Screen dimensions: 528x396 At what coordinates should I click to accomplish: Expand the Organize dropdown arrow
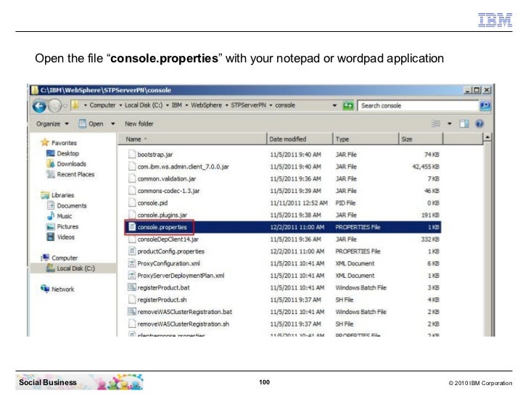67,123
